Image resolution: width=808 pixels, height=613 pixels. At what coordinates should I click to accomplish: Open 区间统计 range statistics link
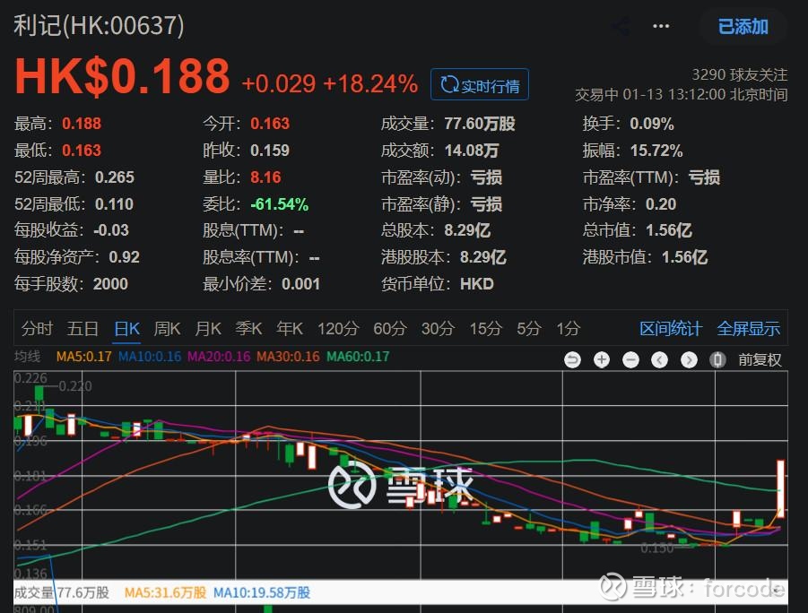[x=671, y=329]
